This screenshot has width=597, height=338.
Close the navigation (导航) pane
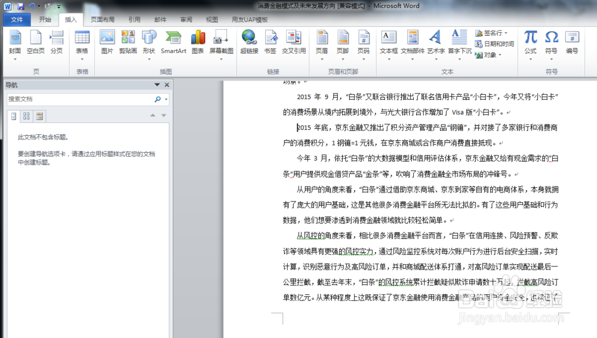(167, 85)
